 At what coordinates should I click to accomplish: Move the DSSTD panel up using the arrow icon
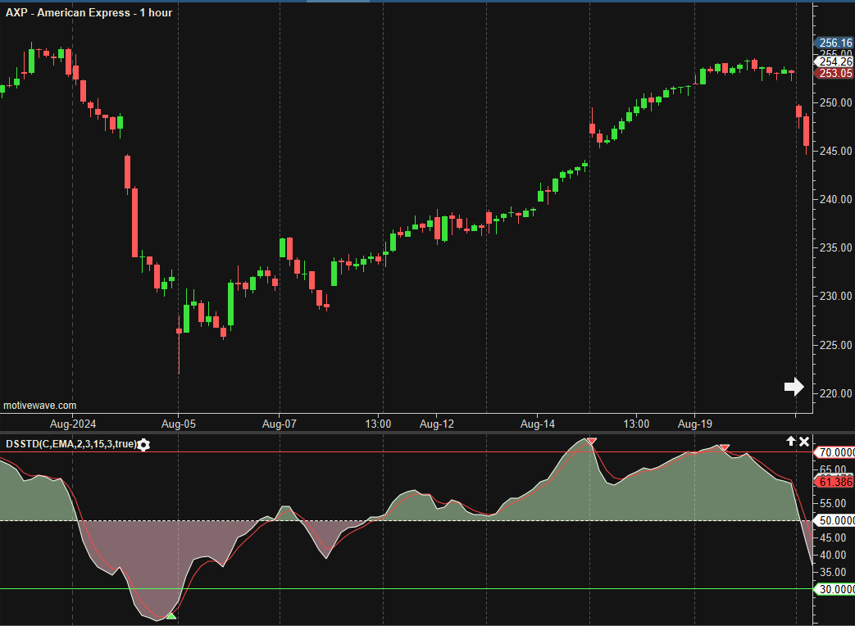(x=791, y=442)
